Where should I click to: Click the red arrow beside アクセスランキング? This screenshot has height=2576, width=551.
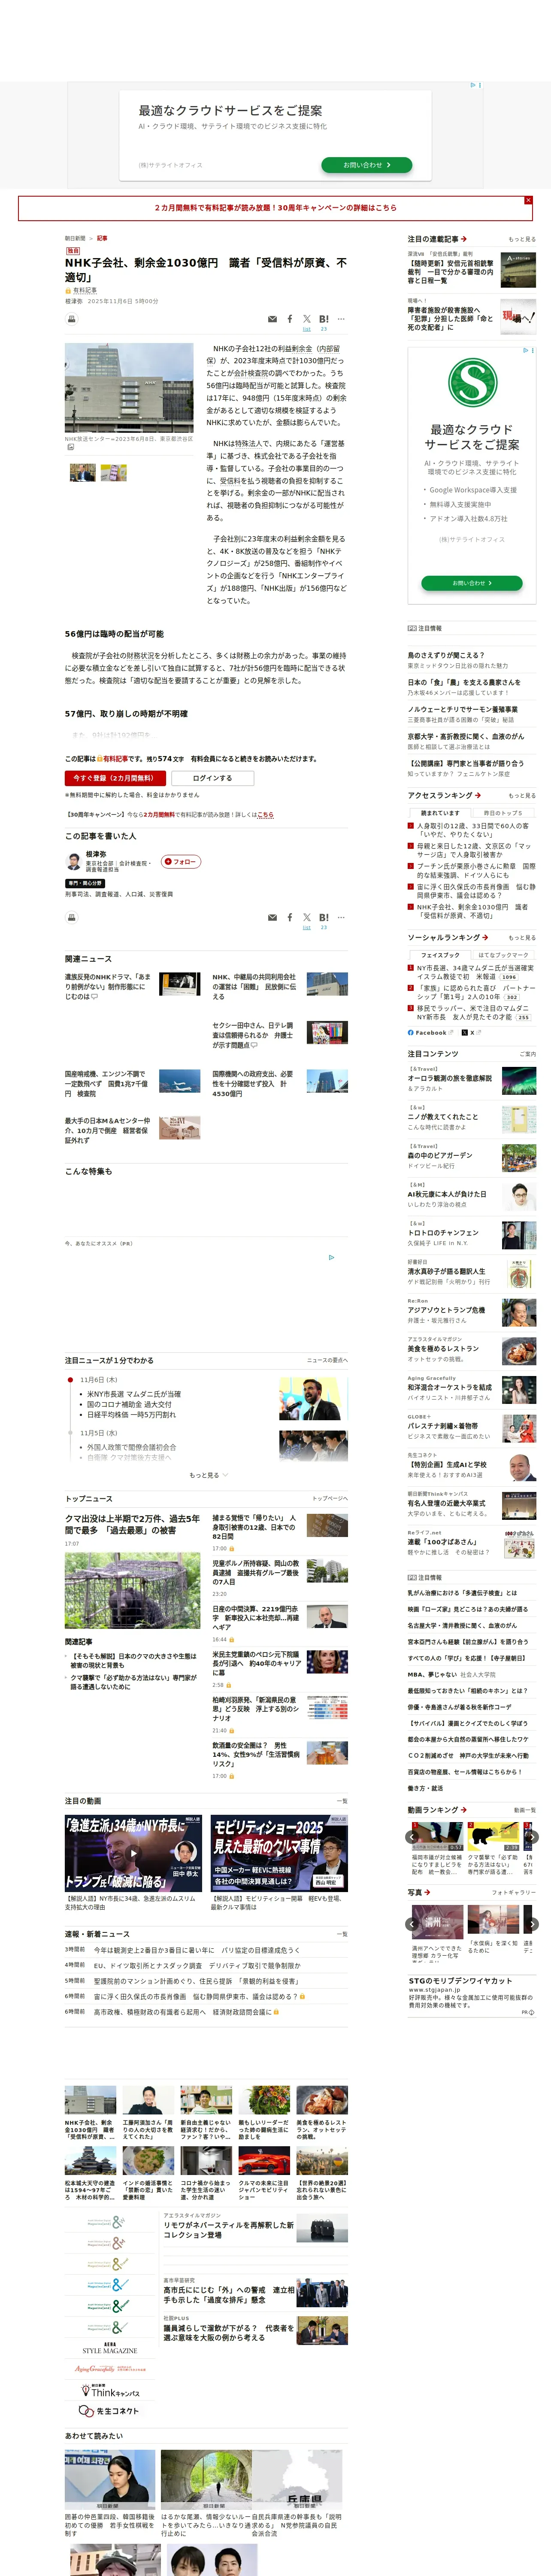pos(478,795)
